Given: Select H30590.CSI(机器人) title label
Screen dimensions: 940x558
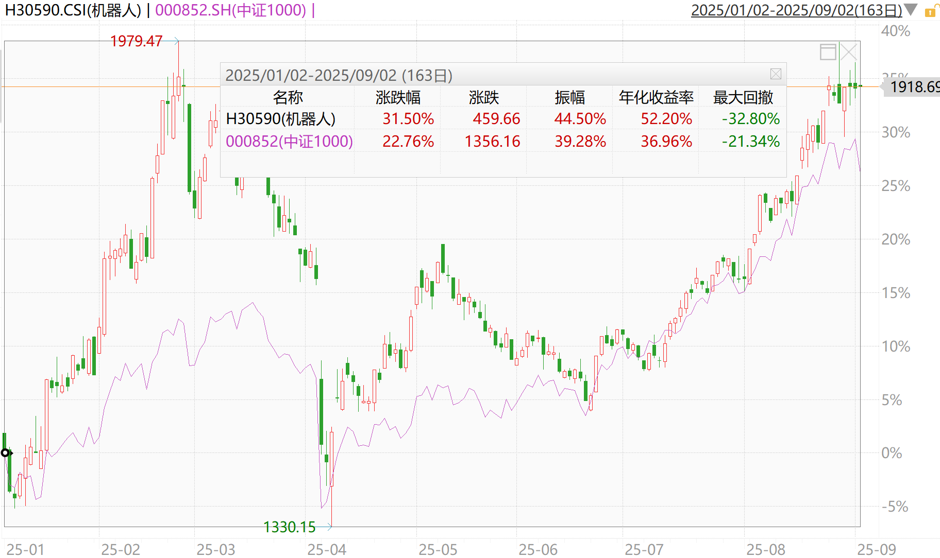Looking at the screenshot, I should click(73, 10).
